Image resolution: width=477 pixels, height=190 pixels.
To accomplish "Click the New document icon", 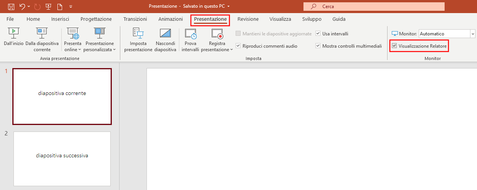I will click(x=60, y=7).
